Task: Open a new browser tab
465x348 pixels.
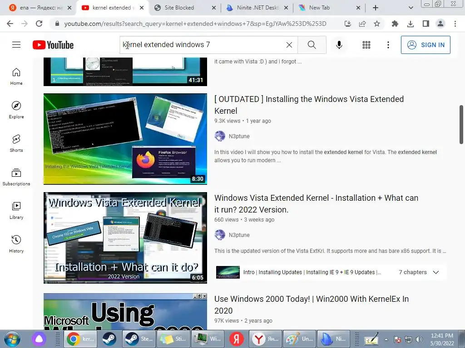Action: click(x=376, y=8)
